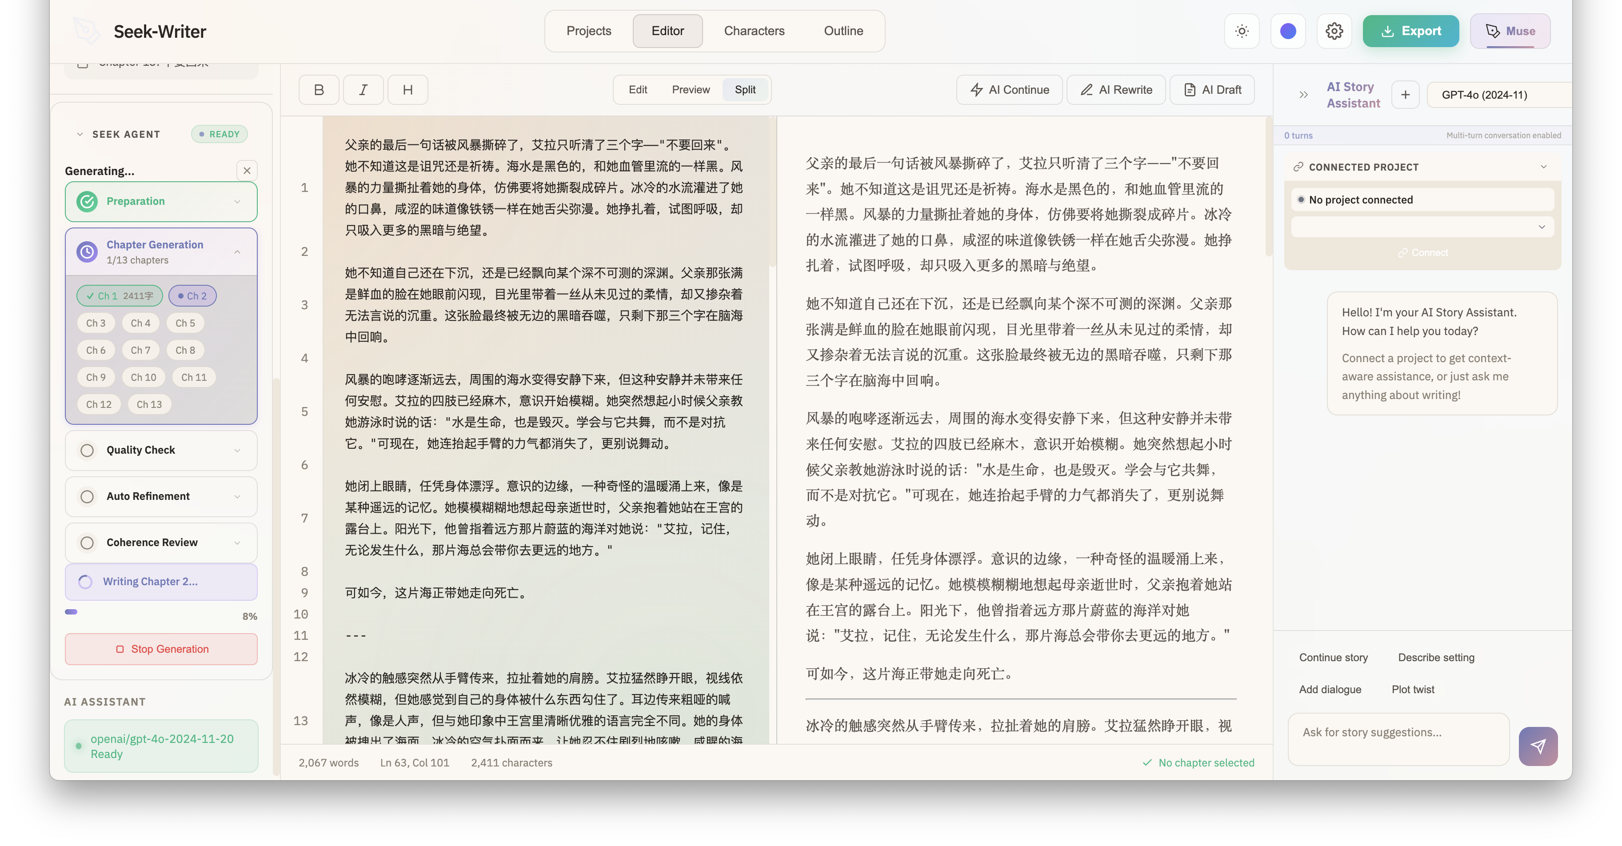Expand the Quality Check step

237,450
